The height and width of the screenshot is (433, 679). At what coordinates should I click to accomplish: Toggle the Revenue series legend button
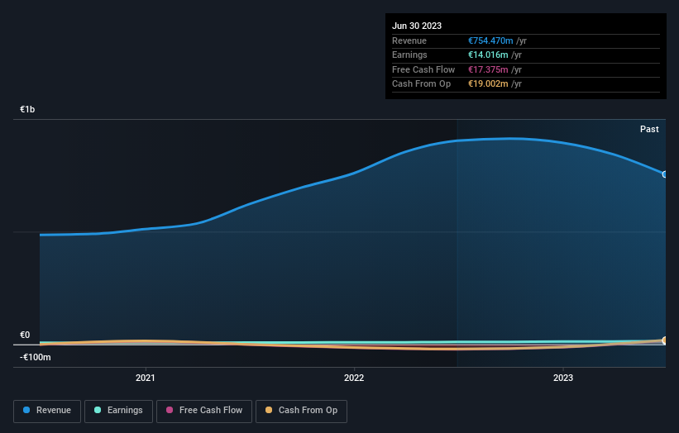47,411
